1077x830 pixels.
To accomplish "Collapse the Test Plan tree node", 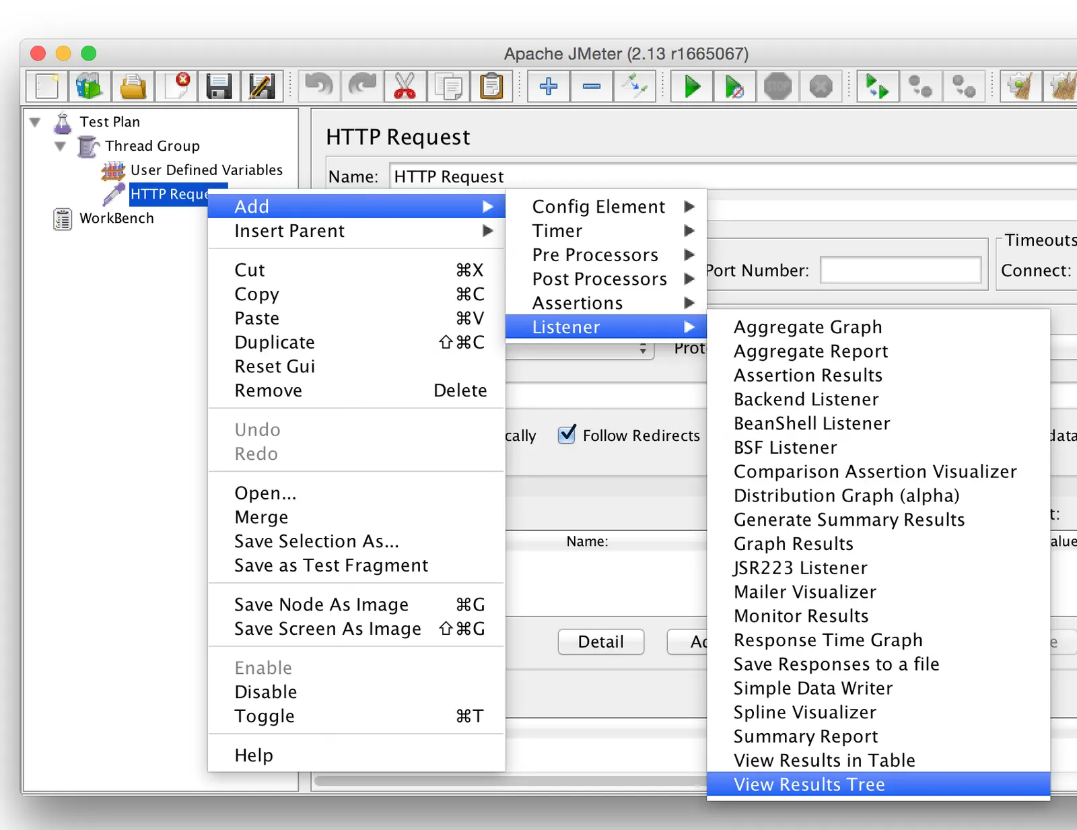I will point(36,122).
